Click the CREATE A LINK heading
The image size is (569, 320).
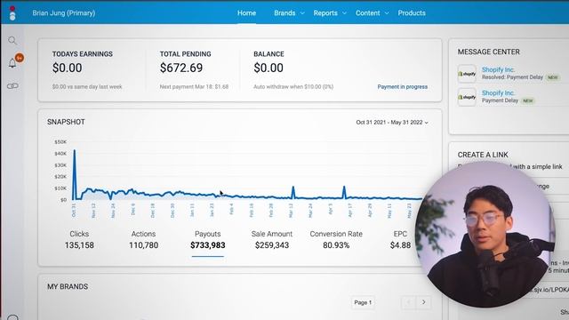[x=483, y=155]
